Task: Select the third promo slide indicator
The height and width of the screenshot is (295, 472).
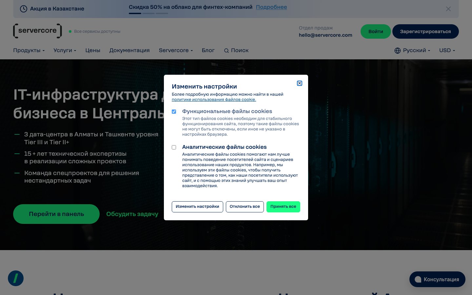Action: click(x=162, y=13)
